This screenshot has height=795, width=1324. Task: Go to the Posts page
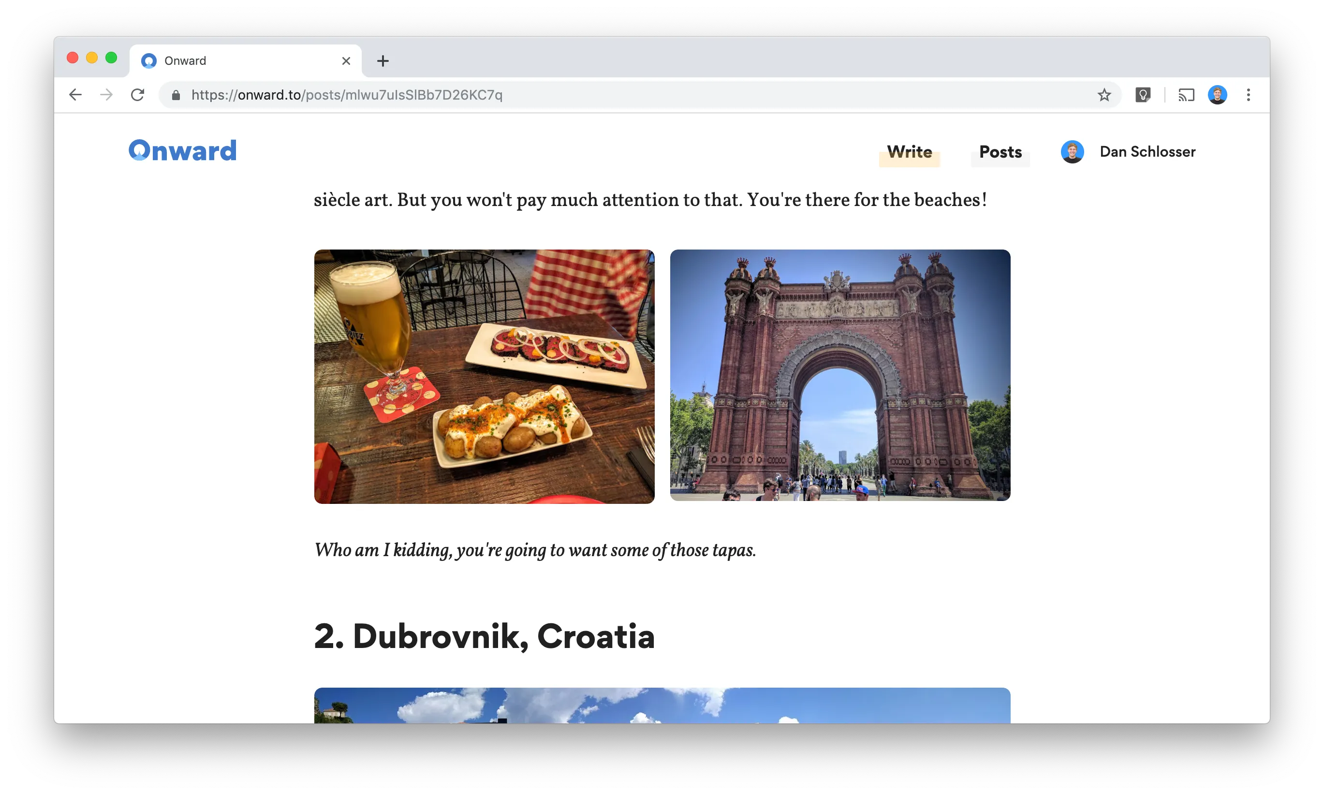1000,152
